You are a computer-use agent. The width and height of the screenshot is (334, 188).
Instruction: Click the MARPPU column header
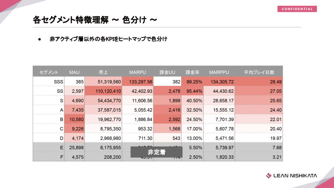pos(219,72)
